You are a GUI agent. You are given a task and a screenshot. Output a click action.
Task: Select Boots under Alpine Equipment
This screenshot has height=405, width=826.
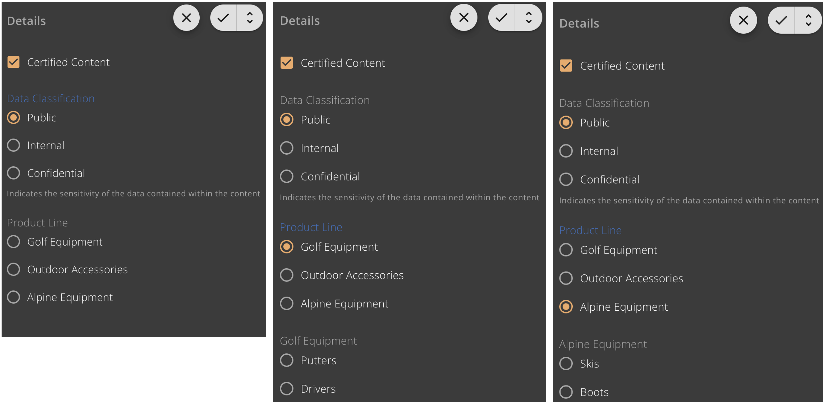(566, 392)
